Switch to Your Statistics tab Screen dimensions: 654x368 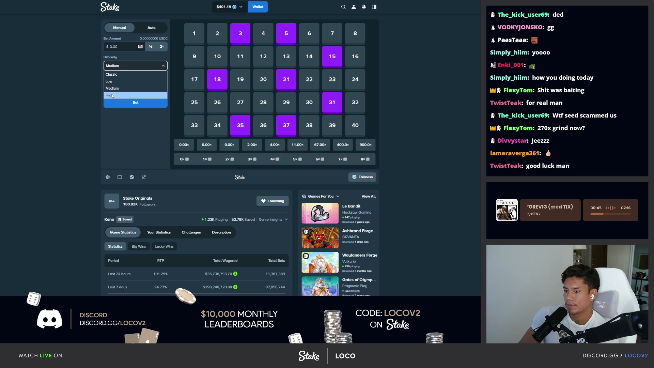159,232
